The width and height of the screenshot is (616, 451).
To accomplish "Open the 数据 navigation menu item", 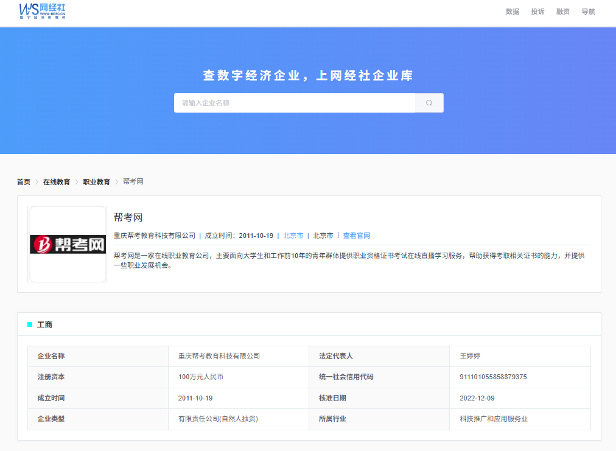I will coord(513,12).
